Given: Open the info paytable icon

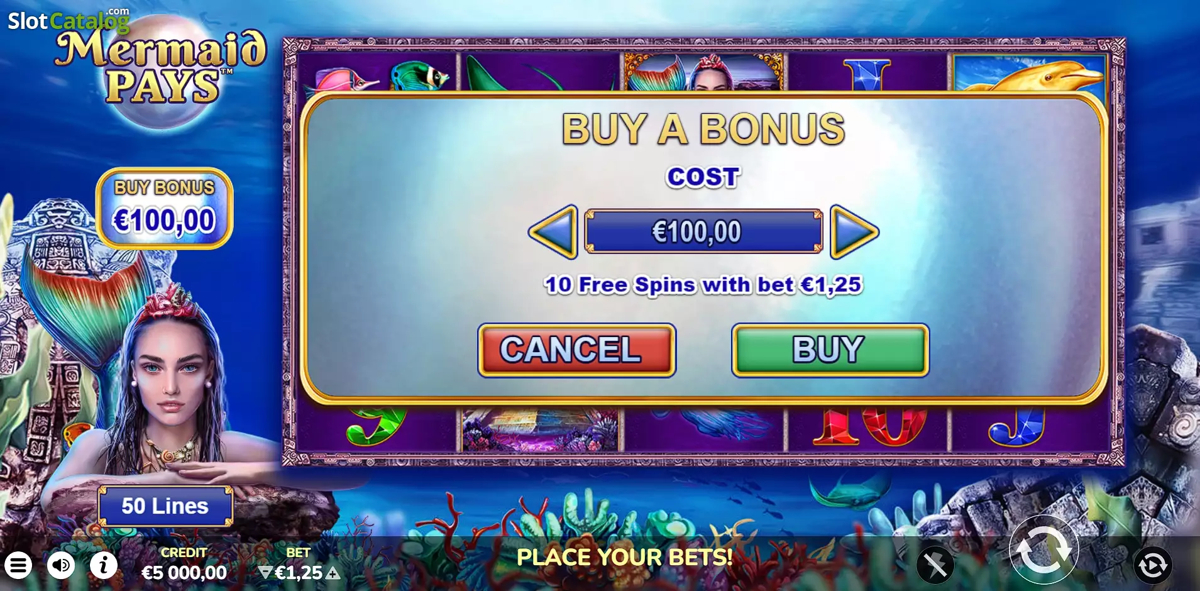Looking at the screenshot, I should [104, 565].
